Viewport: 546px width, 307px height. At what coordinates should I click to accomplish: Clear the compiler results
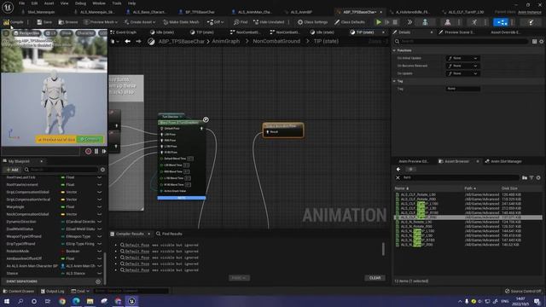[375, 278]
